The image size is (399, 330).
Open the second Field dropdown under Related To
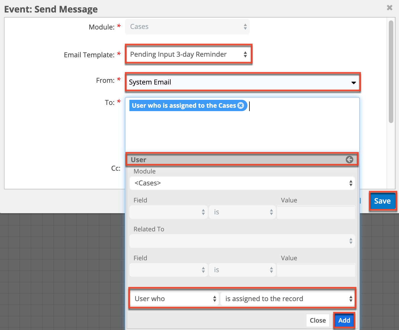169,270
